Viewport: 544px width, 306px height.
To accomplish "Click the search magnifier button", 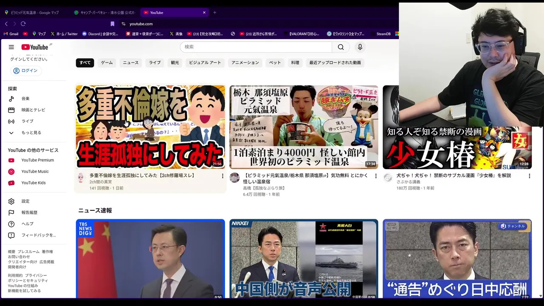I will [341, 47].
